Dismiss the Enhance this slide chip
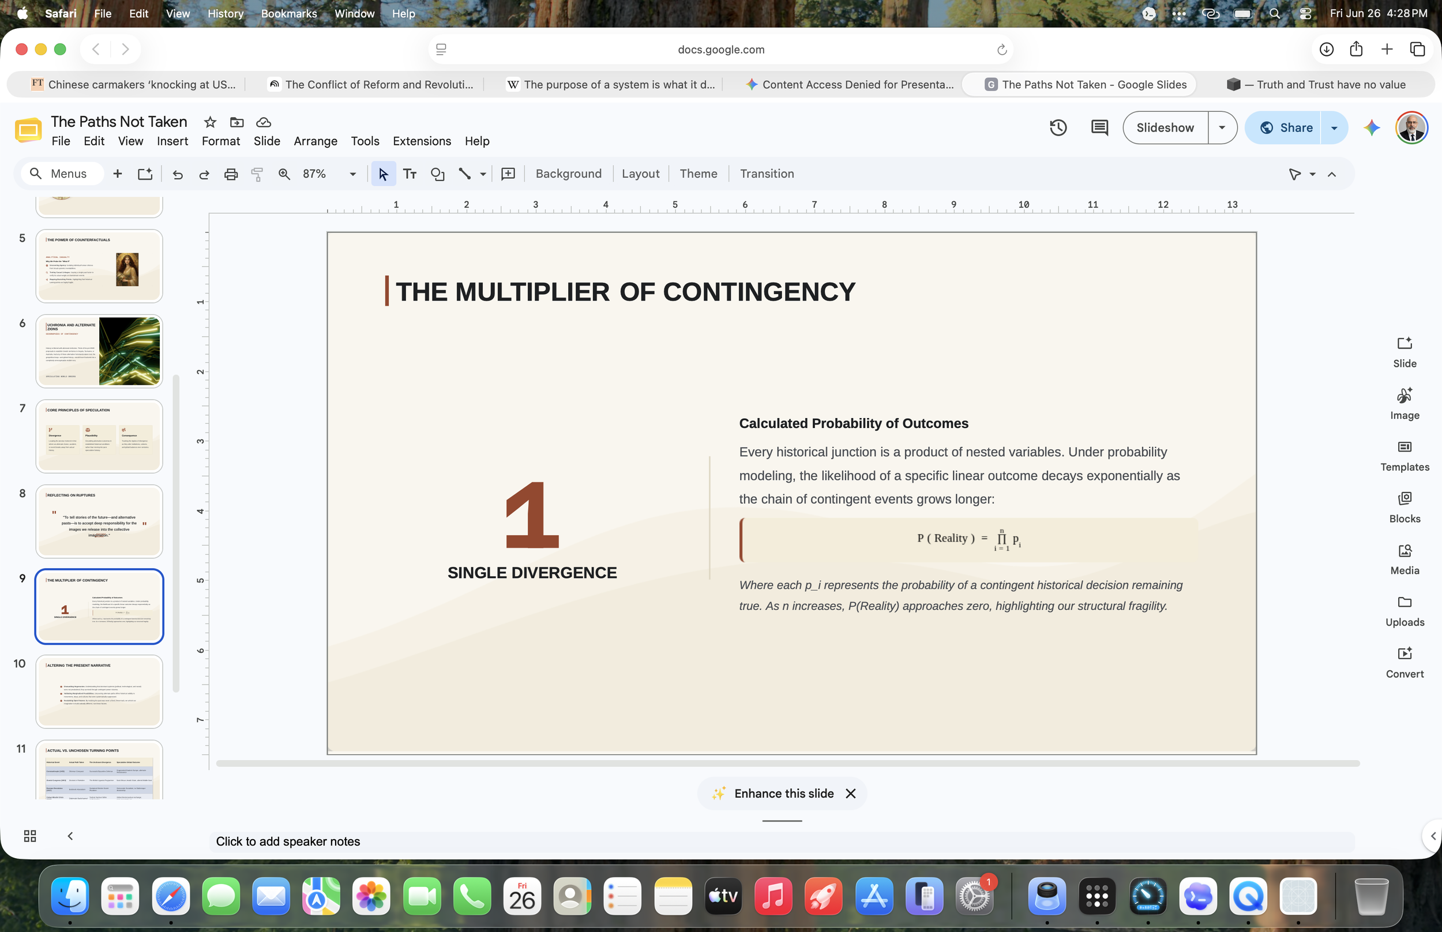The width and height of the screenshot is (1442, 932). (x=850, y=794)
